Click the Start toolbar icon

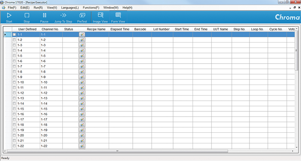[9, 17]
